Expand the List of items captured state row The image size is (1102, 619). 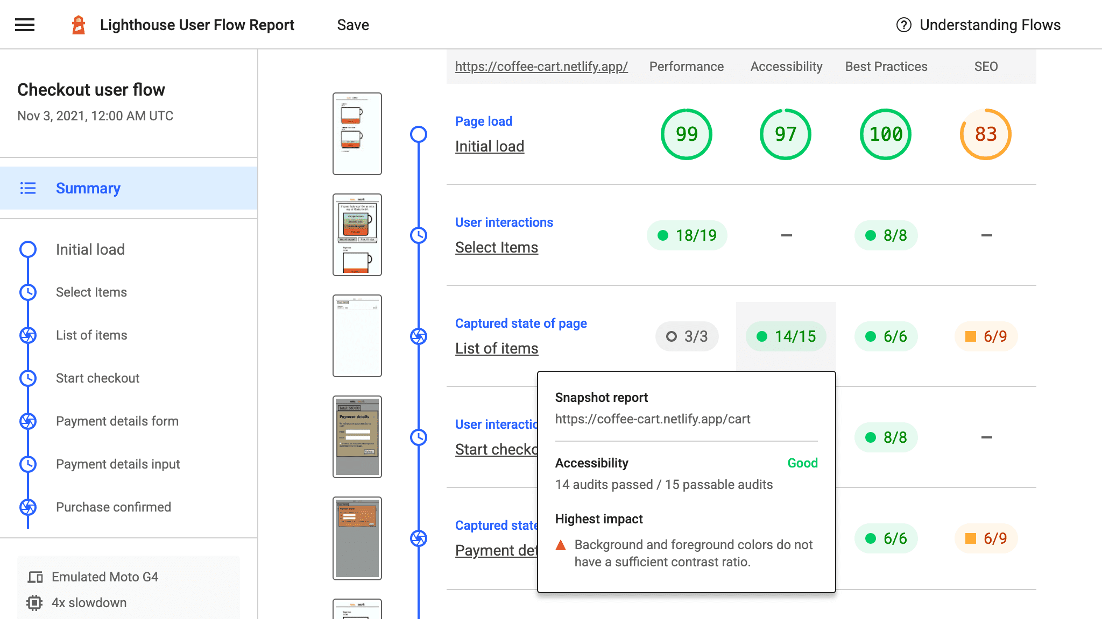pos(497,348)
